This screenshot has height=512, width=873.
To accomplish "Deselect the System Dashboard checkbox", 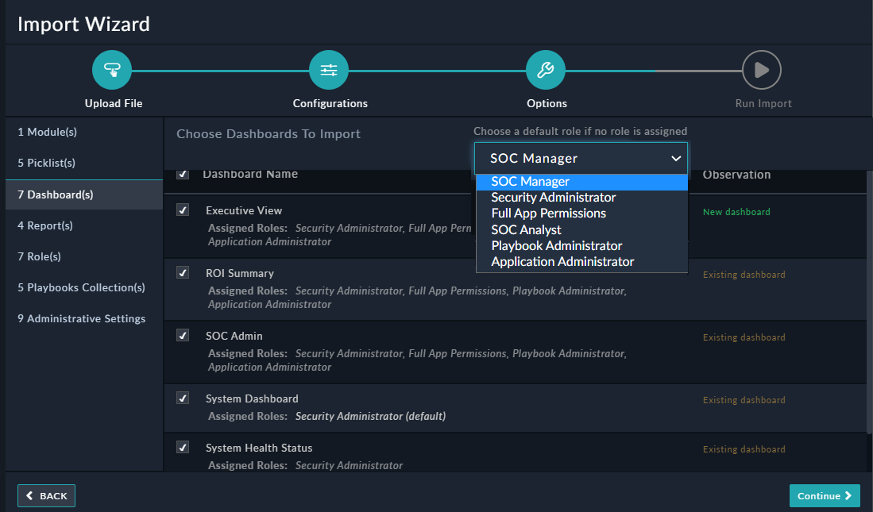I will (183, 397).
